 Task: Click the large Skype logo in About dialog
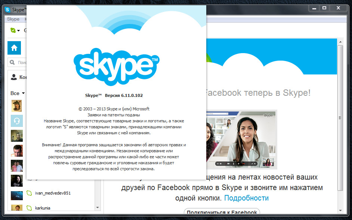[x=116, y=67]
